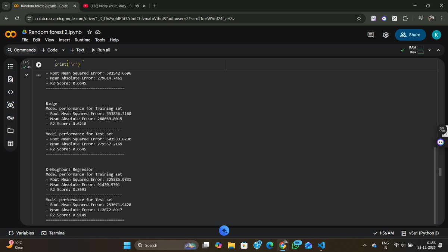Open VS Code from the taskbar

(x=321, y=245)
